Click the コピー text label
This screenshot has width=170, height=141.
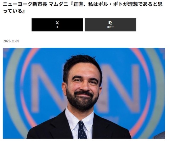(x=110, y=27)
